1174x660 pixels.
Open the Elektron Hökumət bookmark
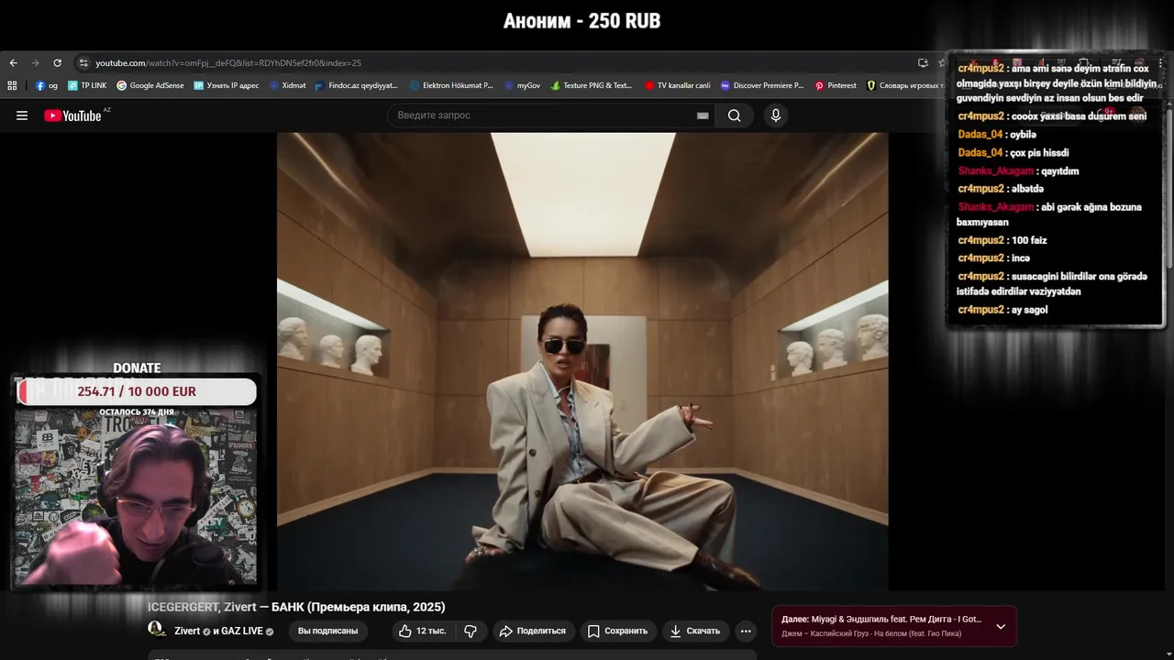[x=451, y=85]
